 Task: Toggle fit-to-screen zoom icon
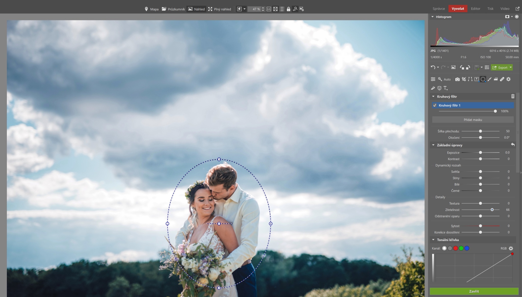click(x=275, y=9)
